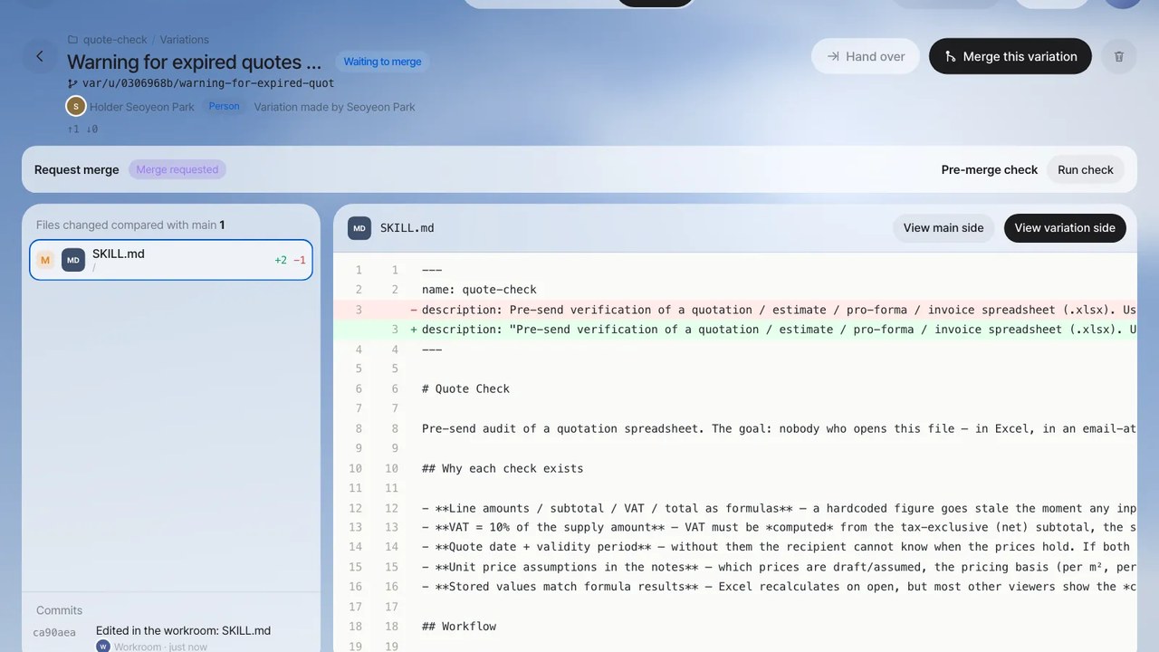Open Seoyeon Park's holder avatar

coord(76,106)
